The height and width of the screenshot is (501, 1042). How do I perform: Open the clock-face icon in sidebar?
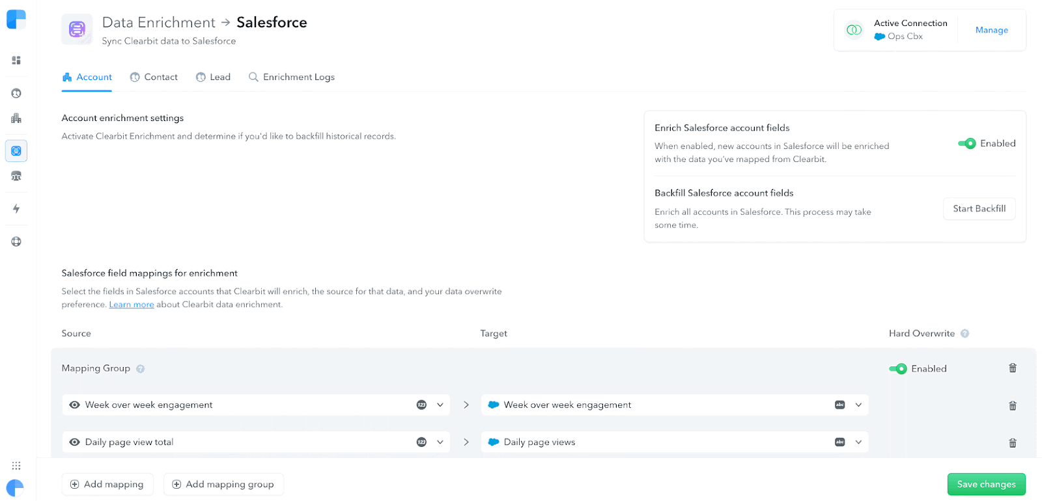(x=16, y=93)
